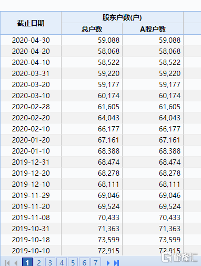Select the date cell 2020-01-10
This screenshot has width=201, height=266.
pos(31,151)
